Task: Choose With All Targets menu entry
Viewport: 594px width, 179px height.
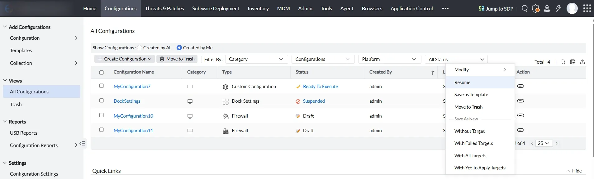Action: pyautogui.click(x=480, y=156)
